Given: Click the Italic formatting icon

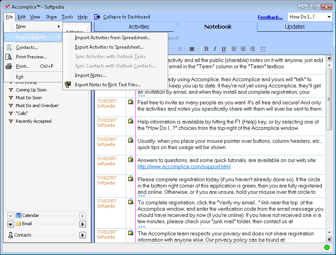Looking at the screenshot, I should coord(215,49).
